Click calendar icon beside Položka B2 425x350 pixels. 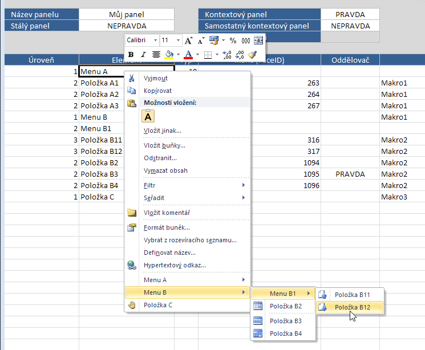coord(258,306)
